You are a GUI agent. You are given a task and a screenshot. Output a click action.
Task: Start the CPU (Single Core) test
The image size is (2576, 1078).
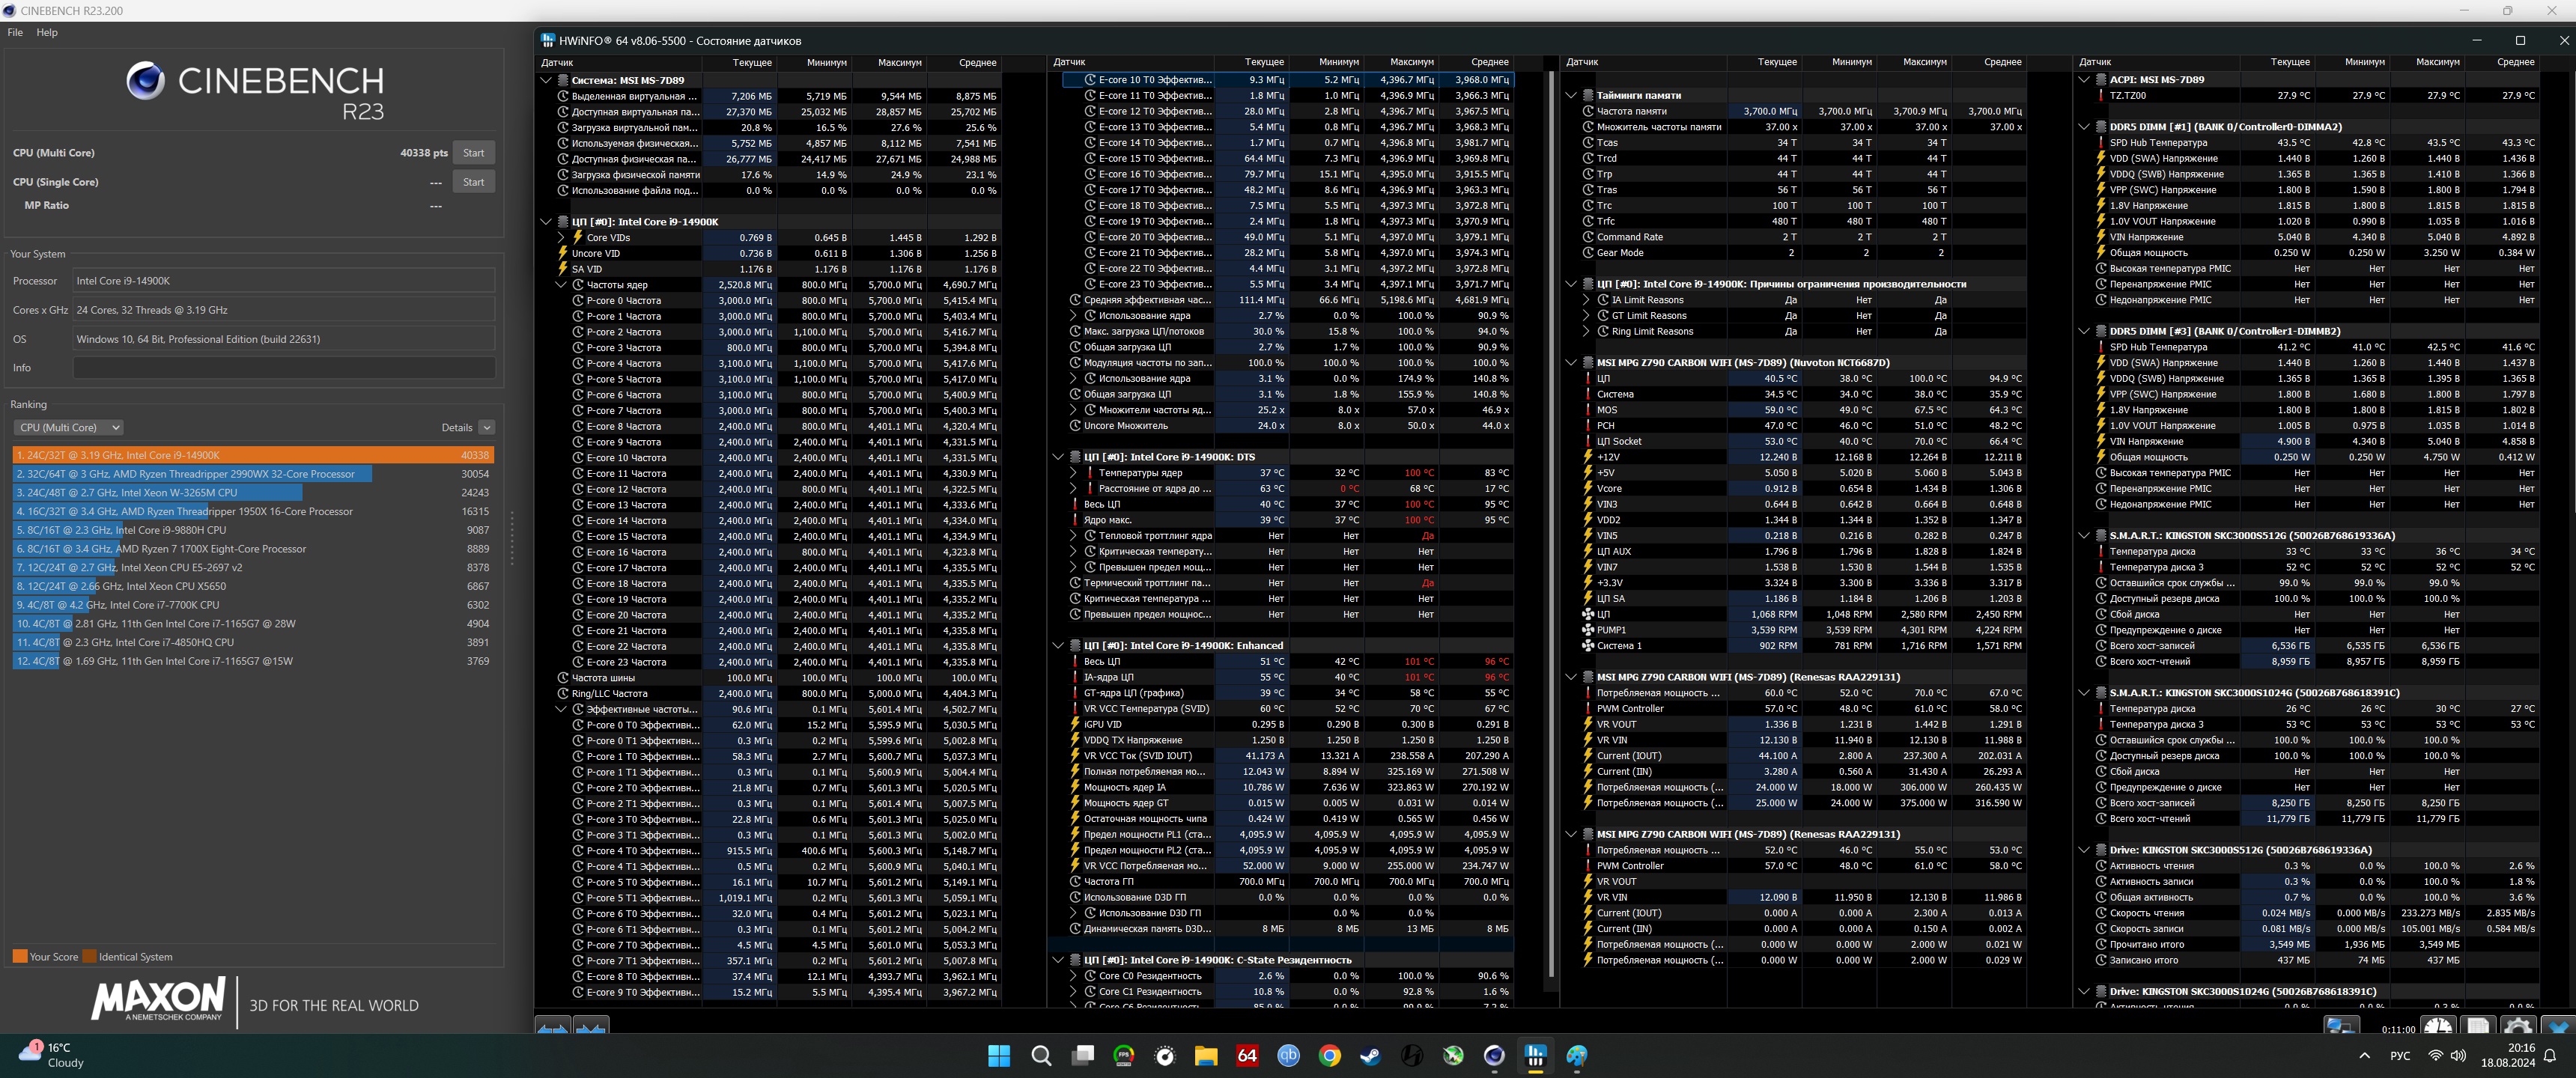coord(473,182)
